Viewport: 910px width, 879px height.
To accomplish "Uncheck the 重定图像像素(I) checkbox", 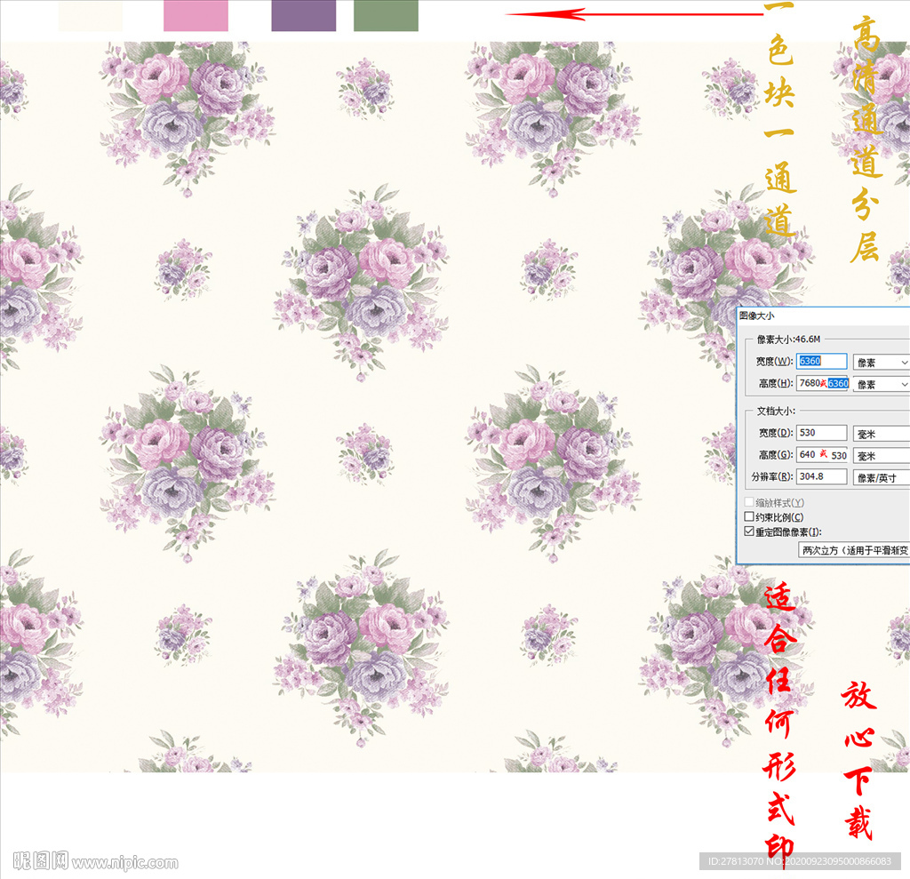I will (749, 531).
